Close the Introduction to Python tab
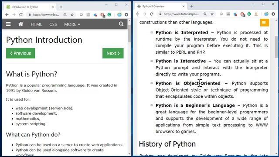Viewport: 279px width, 157px height. 53,7
